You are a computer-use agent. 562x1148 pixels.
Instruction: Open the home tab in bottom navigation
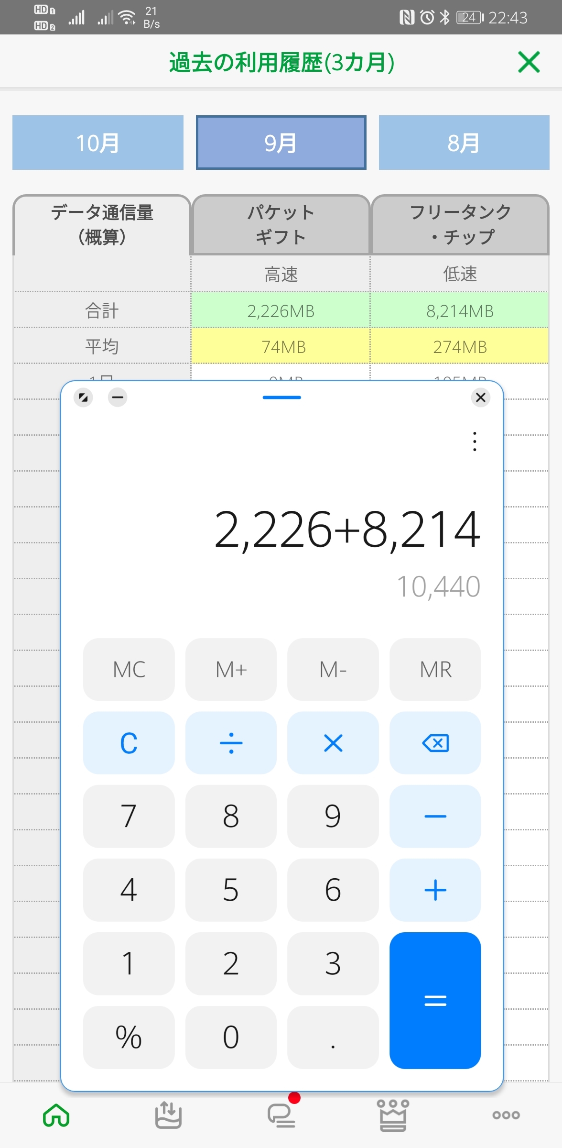click(56, 1115)
